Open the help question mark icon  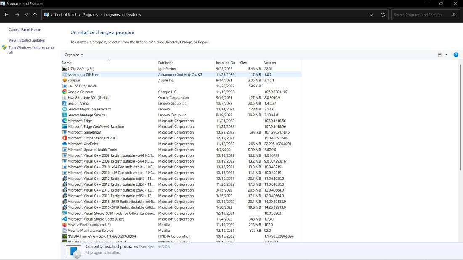[455, 55]
